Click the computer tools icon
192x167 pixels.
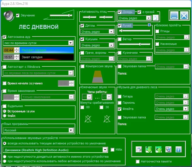168,149
